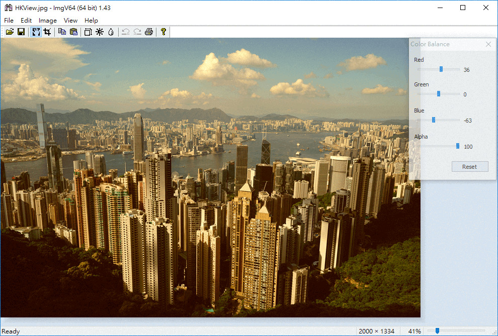Open a file with the folder icon
Image resolution: width=498 pixels, height=336 pixels.
pos(10,32)
